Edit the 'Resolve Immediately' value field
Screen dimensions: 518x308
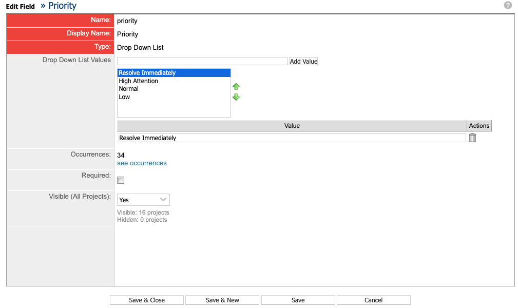pos(292,138)
